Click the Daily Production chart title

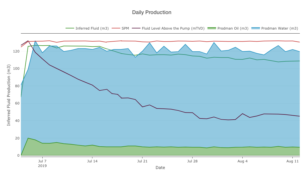click(x=152, y=12)
